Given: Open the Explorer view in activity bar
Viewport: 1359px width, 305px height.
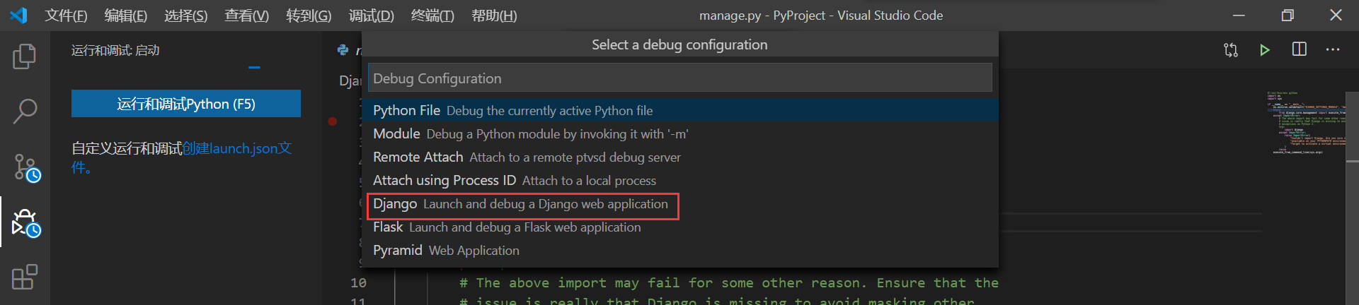Looking at the screenshot, I should pyautogui.click(x=25, y=56).
